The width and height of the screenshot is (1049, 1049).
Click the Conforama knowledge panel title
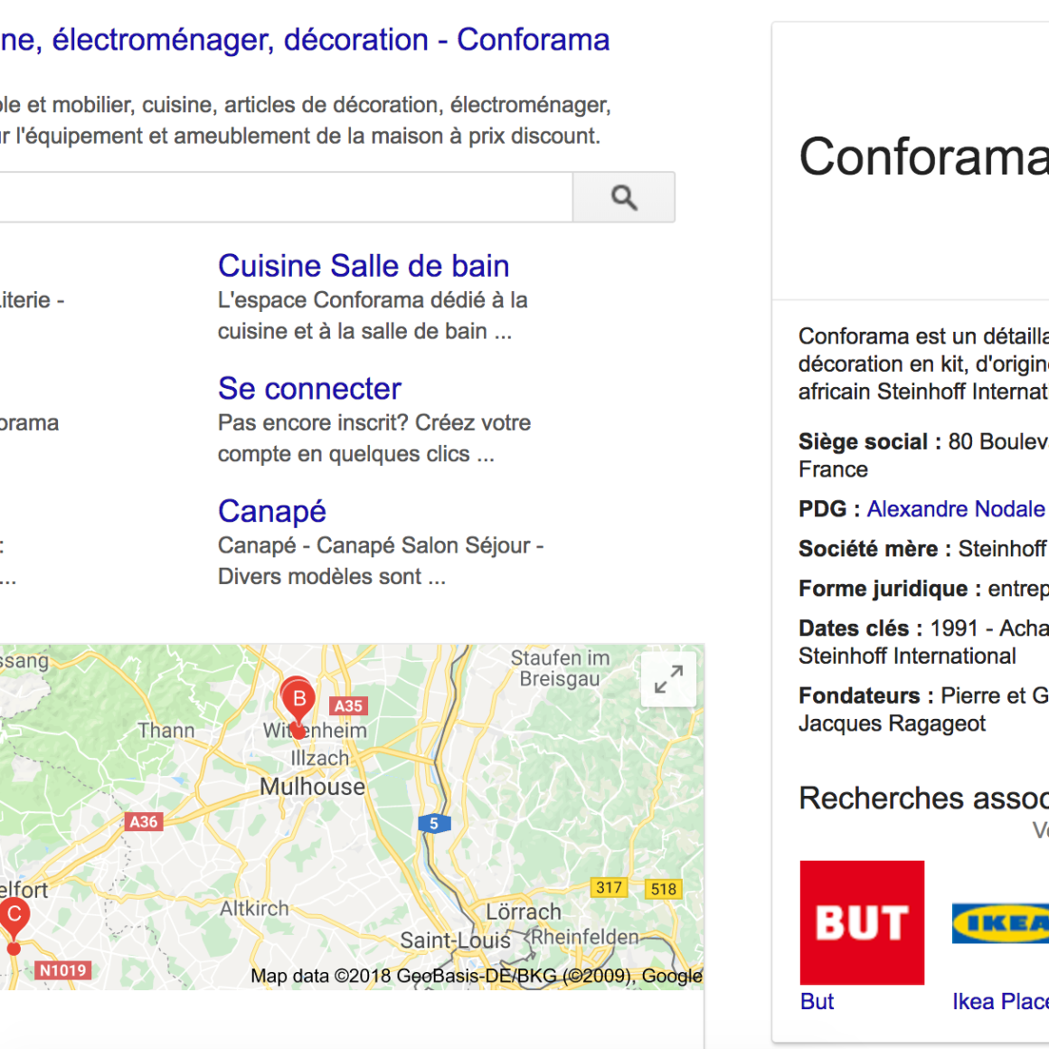[923, 156]
